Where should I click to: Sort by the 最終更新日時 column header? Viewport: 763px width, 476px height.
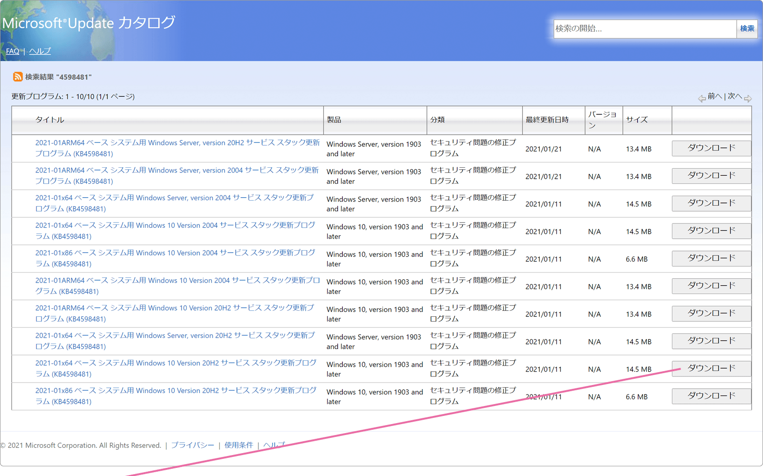click(x=547, y=120)
